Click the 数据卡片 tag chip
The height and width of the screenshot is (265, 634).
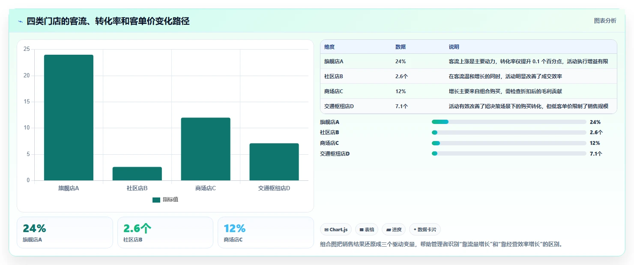click(x=425, y=230)
